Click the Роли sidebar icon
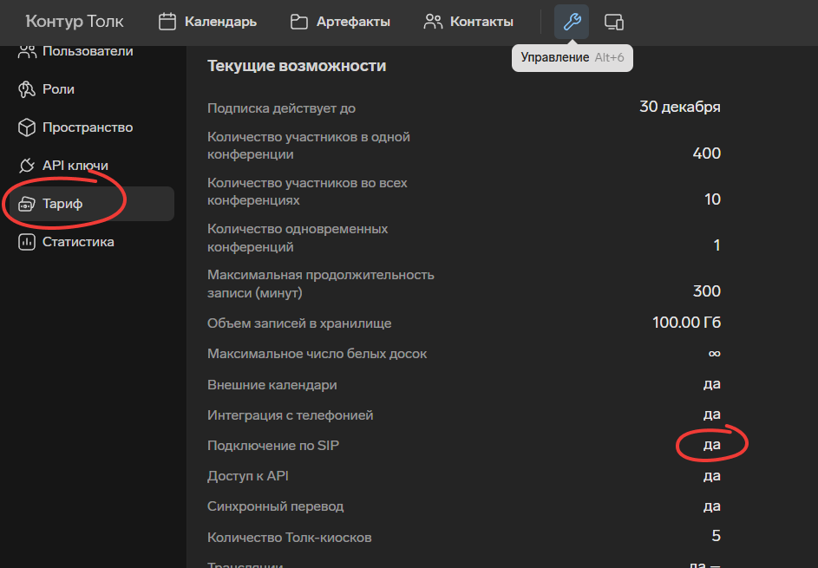 27,89
